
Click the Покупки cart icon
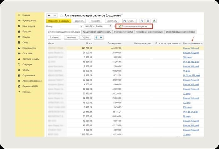[x=19, y=37]
